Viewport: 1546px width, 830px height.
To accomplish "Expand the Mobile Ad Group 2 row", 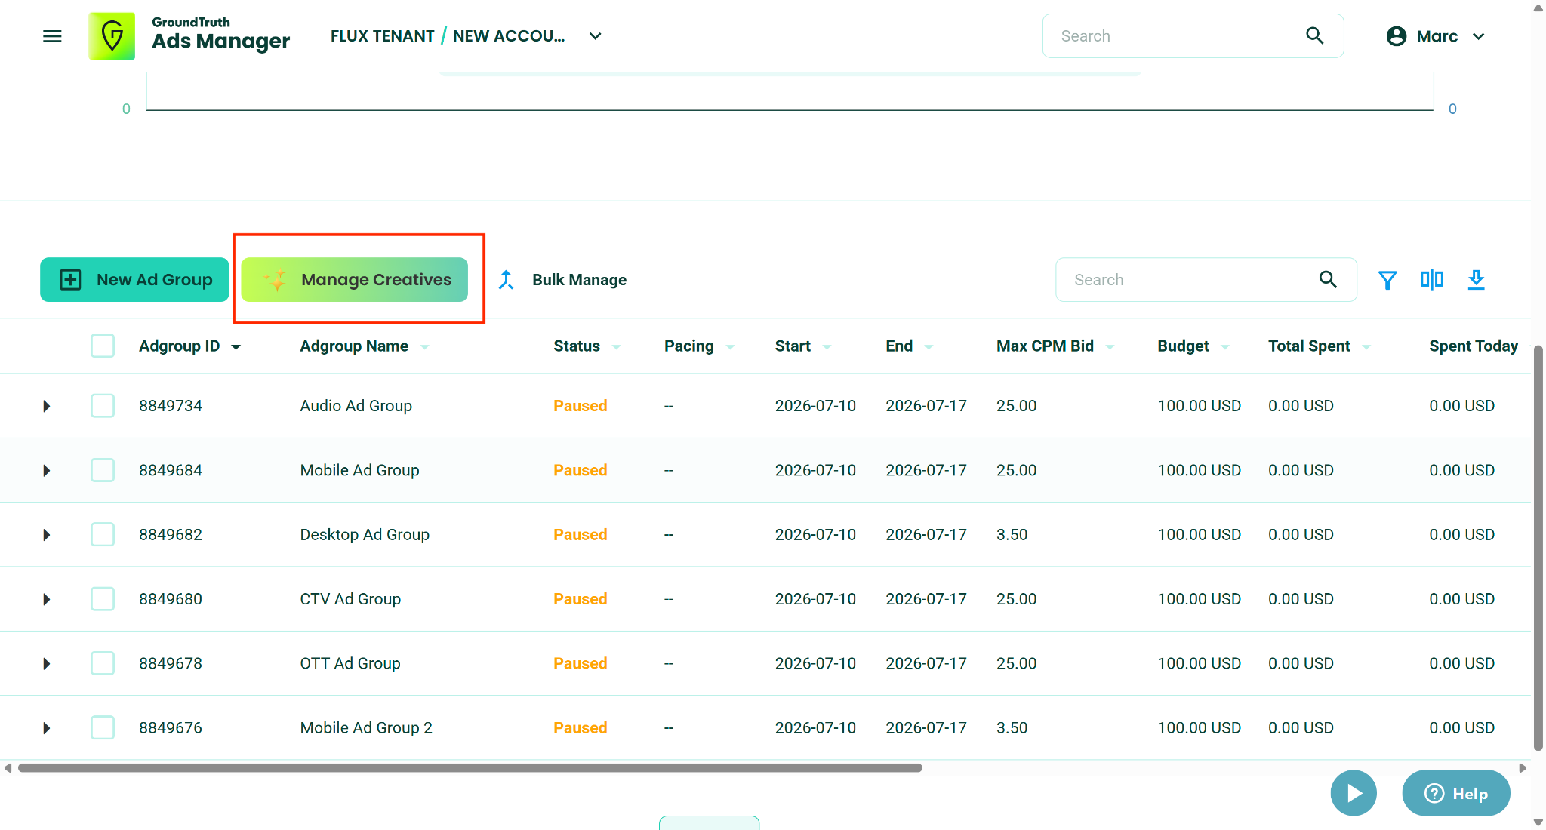I will point(47,727).
